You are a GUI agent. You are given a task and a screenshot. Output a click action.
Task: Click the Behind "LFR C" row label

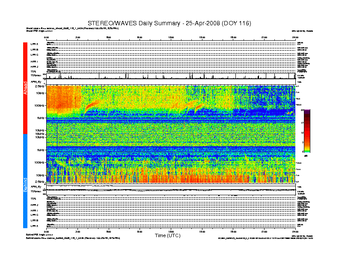[x=34, y=215]
